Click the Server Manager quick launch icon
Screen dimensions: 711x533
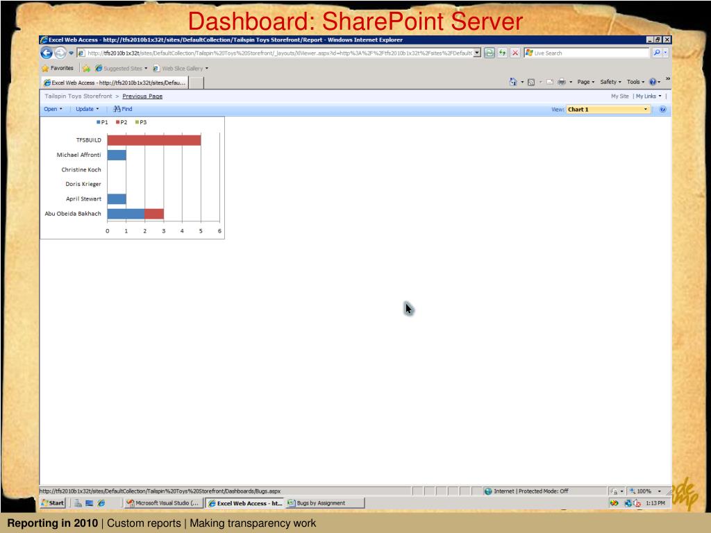pos(78,503)
